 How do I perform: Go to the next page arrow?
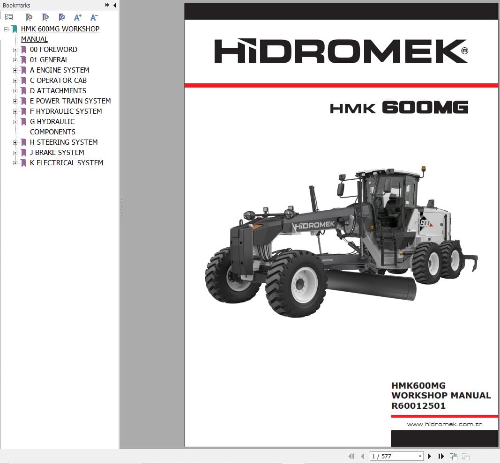(x=429, y=456)
